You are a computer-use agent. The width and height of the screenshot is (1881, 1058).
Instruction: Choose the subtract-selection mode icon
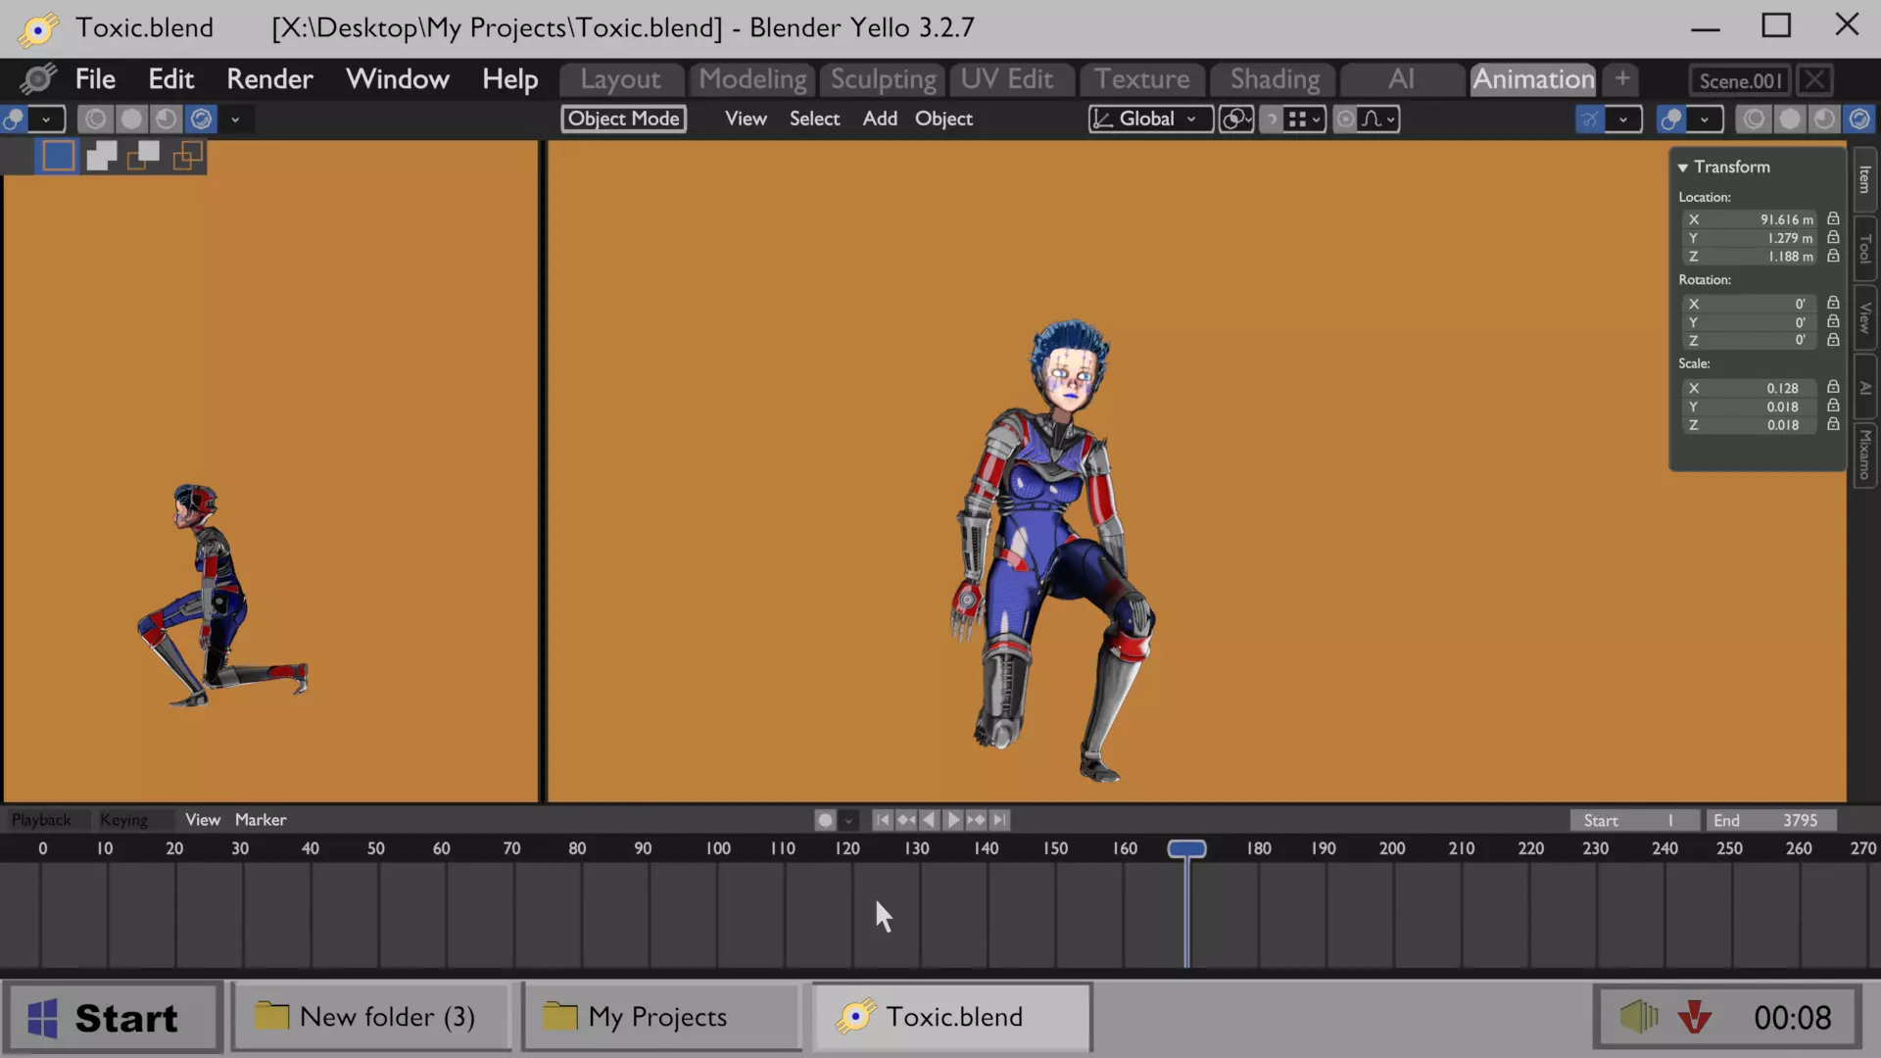[144, 156]
